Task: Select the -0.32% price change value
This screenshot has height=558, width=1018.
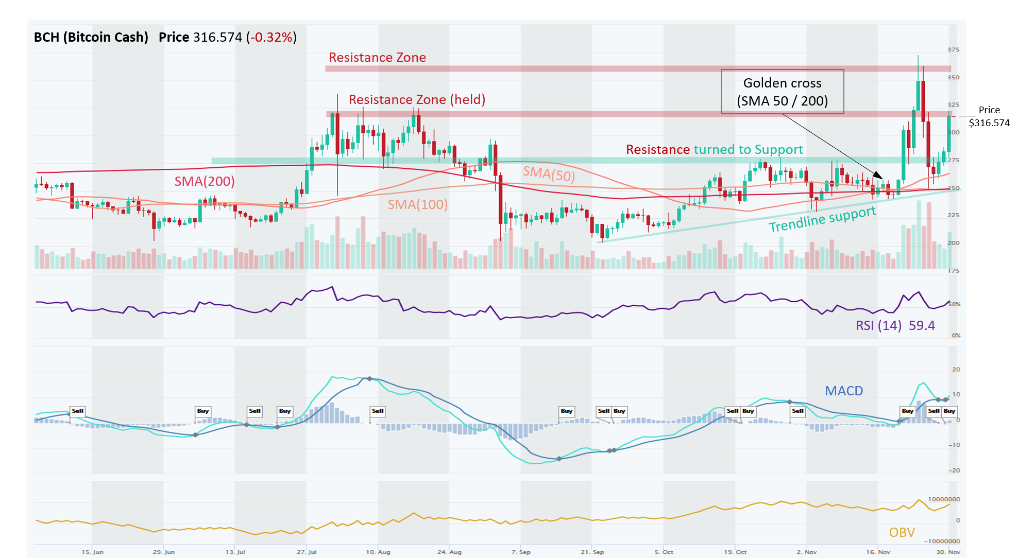Action: click(272, 37)
